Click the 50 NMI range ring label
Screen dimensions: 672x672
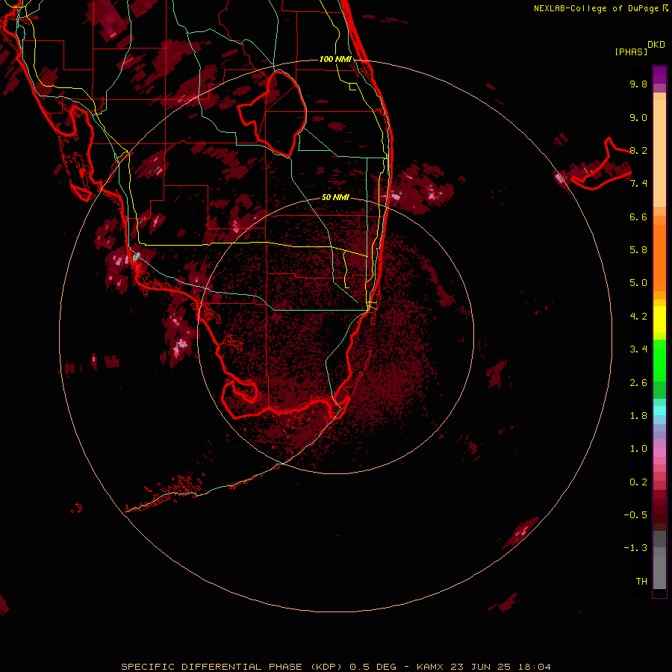[x=335, y=197]
